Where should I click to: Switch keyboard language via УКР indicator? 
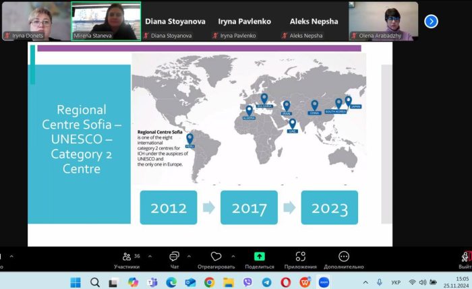[x=396, y=282]
